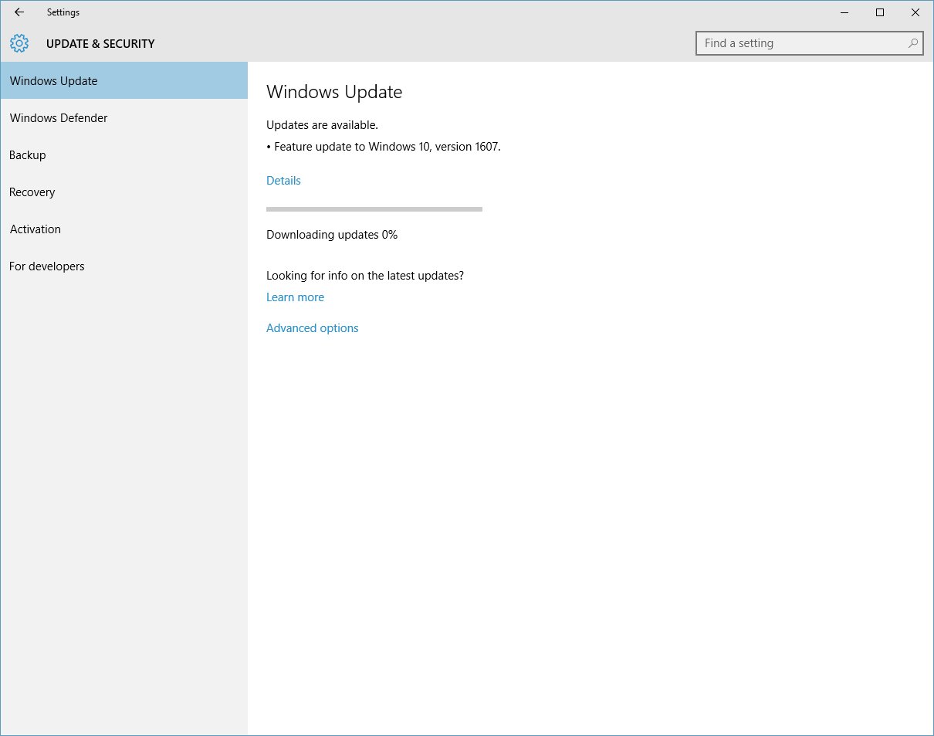
Task: Go back using the arrow icon
Action: 19,12
